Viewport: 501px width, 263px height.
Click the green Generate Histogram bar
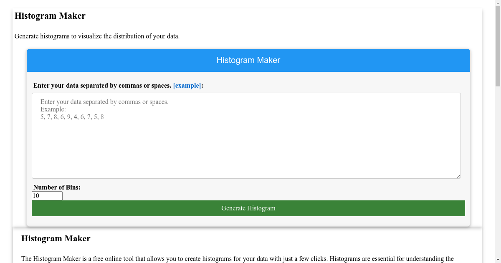tap(248, 208)
